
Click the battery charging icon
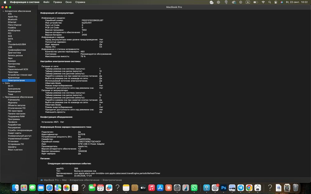pos(256,2)
